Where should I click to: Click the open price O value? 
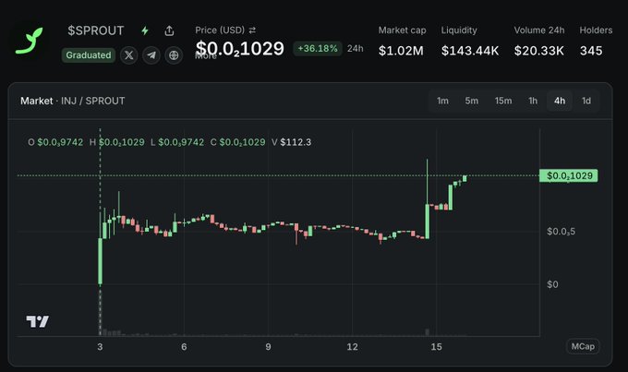click(x=60, y=142)
